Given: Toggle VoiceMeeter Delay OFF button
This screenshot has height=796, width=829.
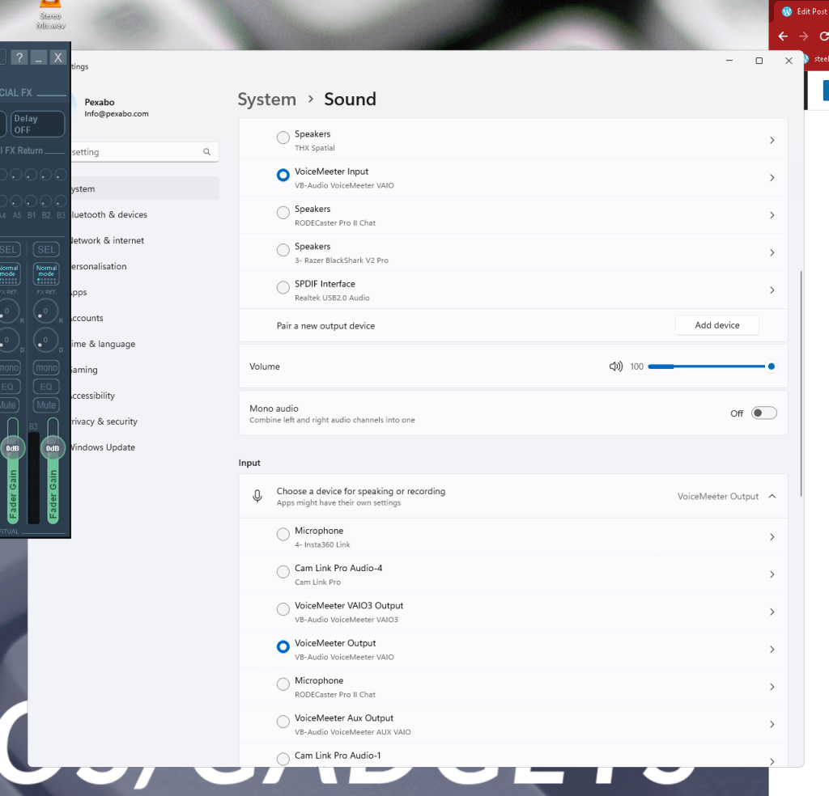Looking at the screenshot, I should (37, 124).
